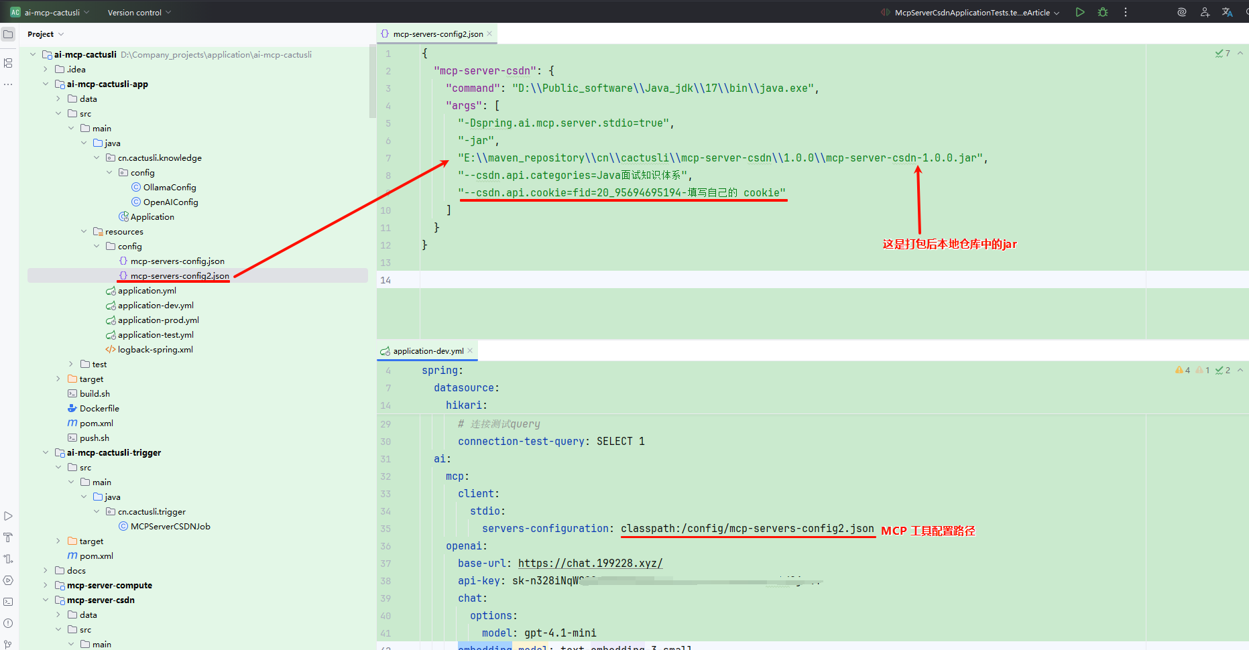
Task: Open application-test.yml file
Action: point(156,335)
